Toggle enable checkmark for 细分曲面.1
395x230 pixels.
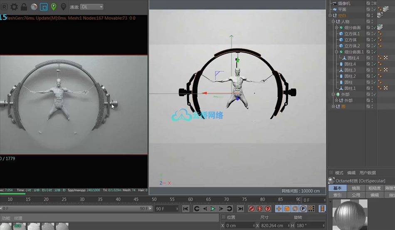(374, 52)
